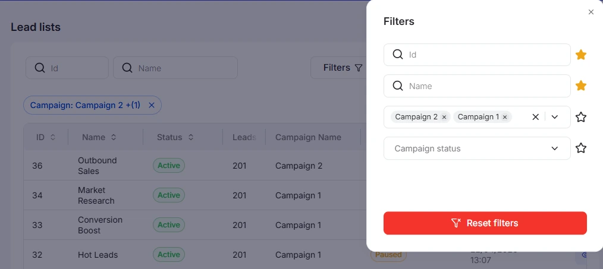Dismiss the Campaign: Campaign 2 filter tag
603x269 pixels.
click(152, 105)
